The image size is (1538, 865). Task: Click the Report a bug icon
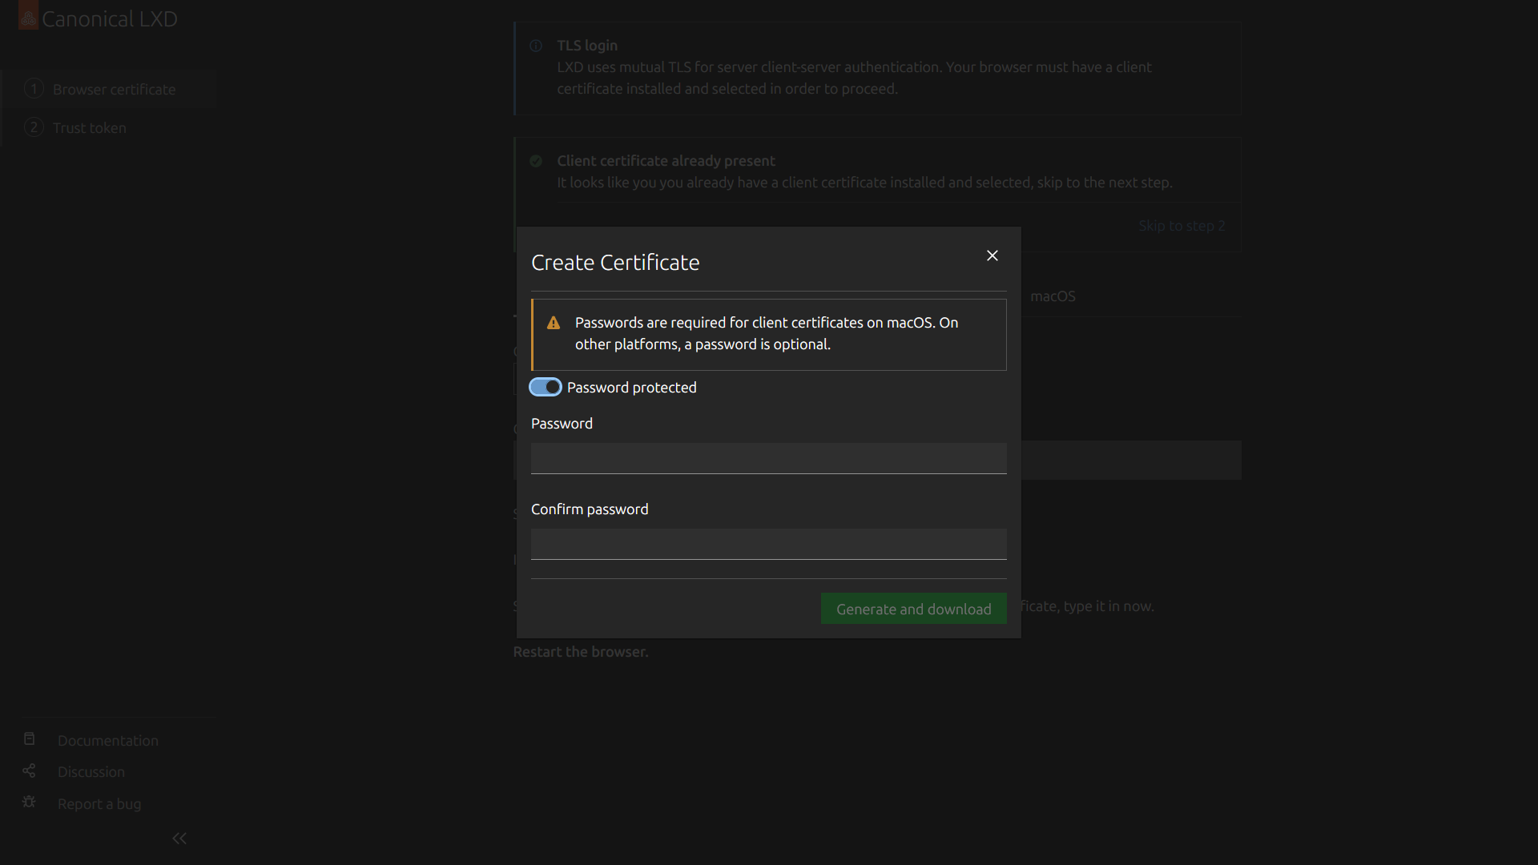[30, 802]
